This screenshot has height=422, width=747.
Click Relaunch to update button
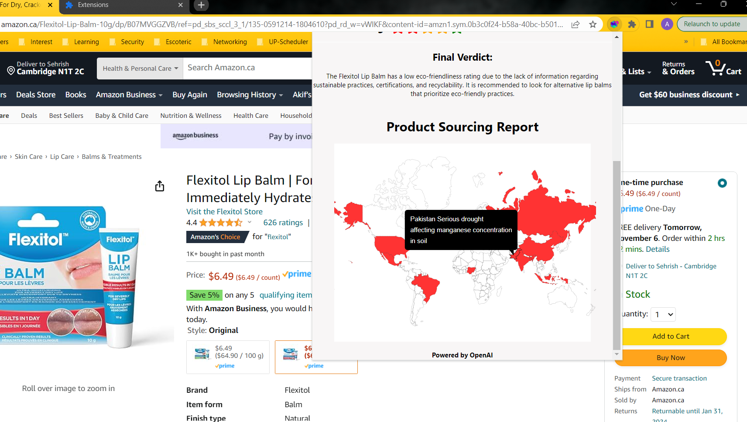pyautogui.click(x=712, y=24)
